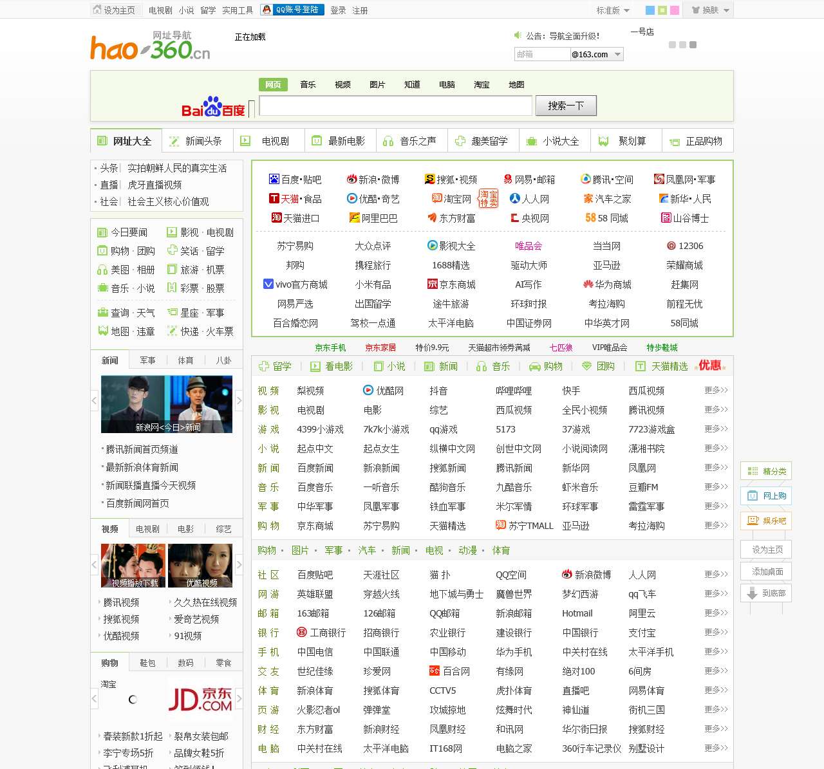Open the @163.com email domain dropdown
Viewport: 824px width, 769px height.
(597, 55)
